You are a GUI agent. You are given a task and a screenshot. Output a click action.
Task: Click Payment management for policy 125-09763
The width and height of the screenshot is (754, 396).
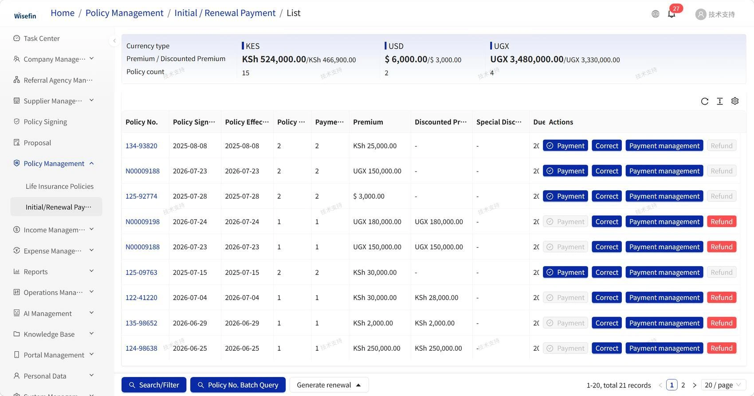click(x=664, y=272)
